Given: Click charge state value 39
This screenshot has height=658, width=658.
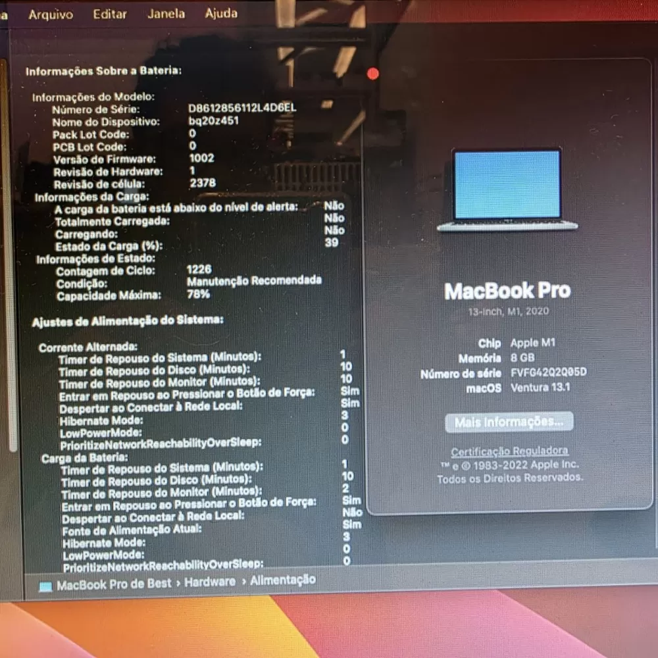Looking at the screenshot, I should pos(332,243).
